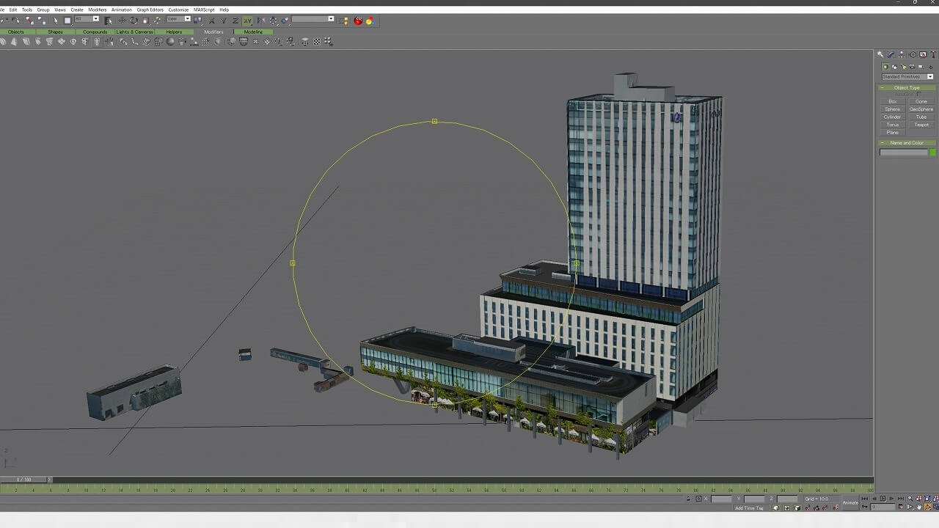Select the Select and Move tool
Viewport: 939px width, 528px height.
pos(122,21)
